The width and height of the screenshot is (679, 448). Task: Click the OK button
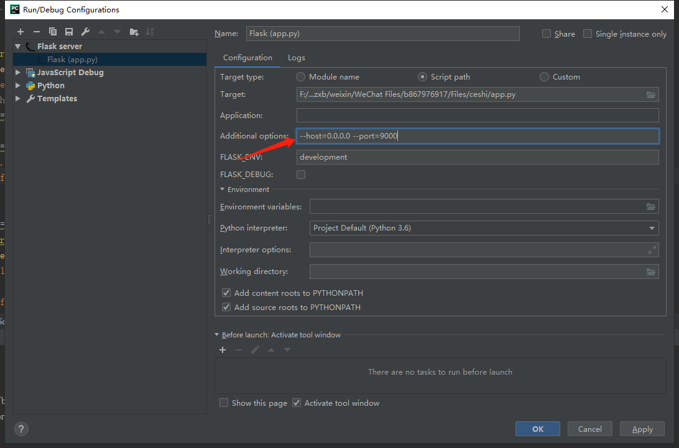click(x=538, y=429)
